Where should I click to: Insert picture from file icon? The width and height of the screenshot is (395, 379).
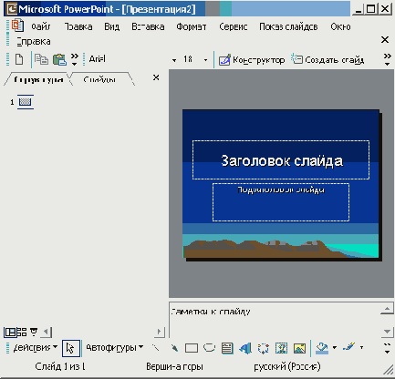pos(299,348)
